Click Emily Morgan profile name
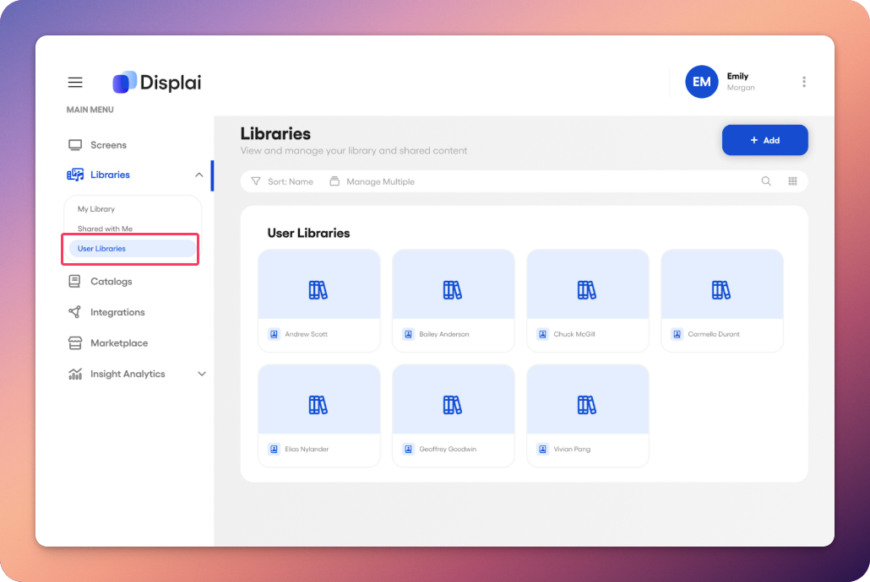870x582 pixels. (x=741, y=82)
